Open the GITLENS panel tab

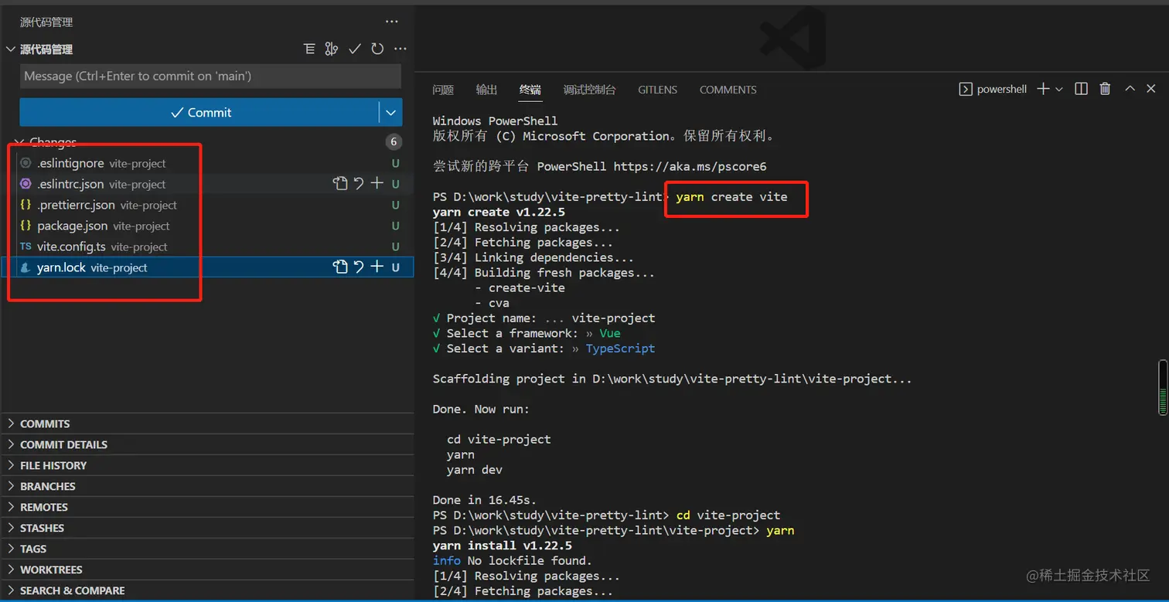[658, 90]
